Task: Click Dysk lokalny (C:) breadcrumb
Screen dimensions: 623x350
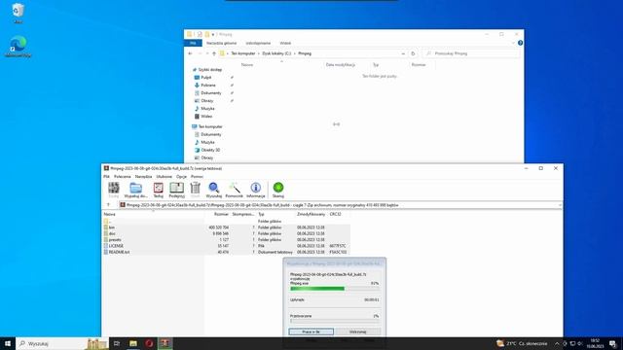Action: [276, 53]
